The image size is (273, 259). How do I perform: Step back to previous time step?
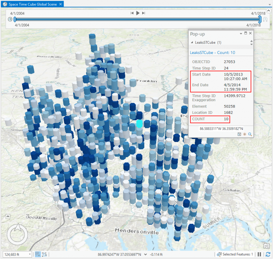[x=132, y=13]
